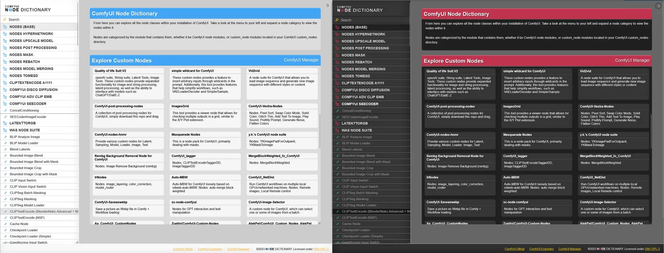The width and height of the screenshot is (664, 253).
Task: Collapse WAS NODE SUITE category in dark sidebar
Action: [371, 130]
